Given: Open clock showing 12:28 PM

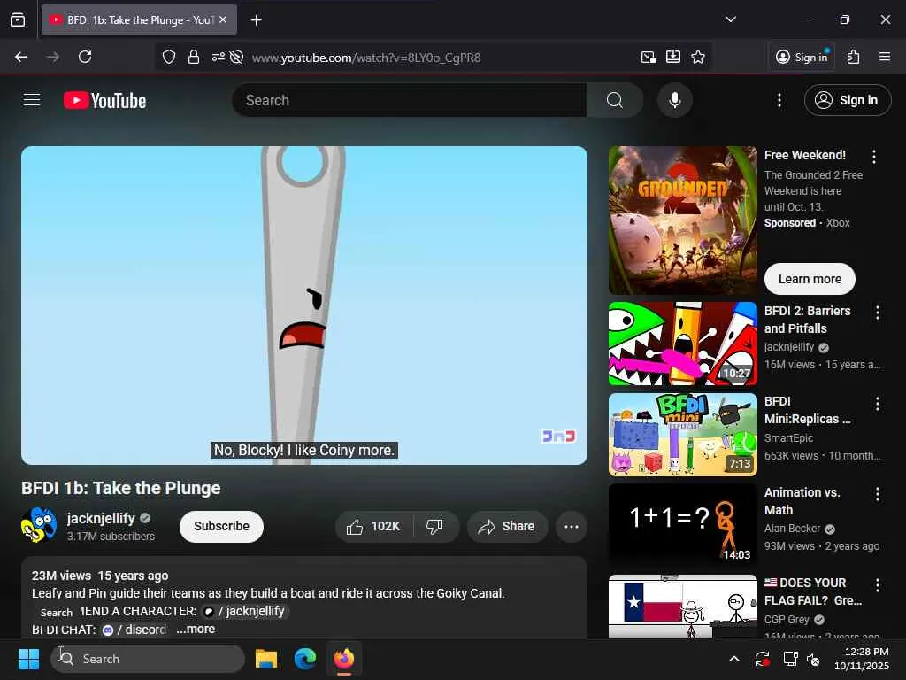Looking at the screenshot, I should pos(861,659).
